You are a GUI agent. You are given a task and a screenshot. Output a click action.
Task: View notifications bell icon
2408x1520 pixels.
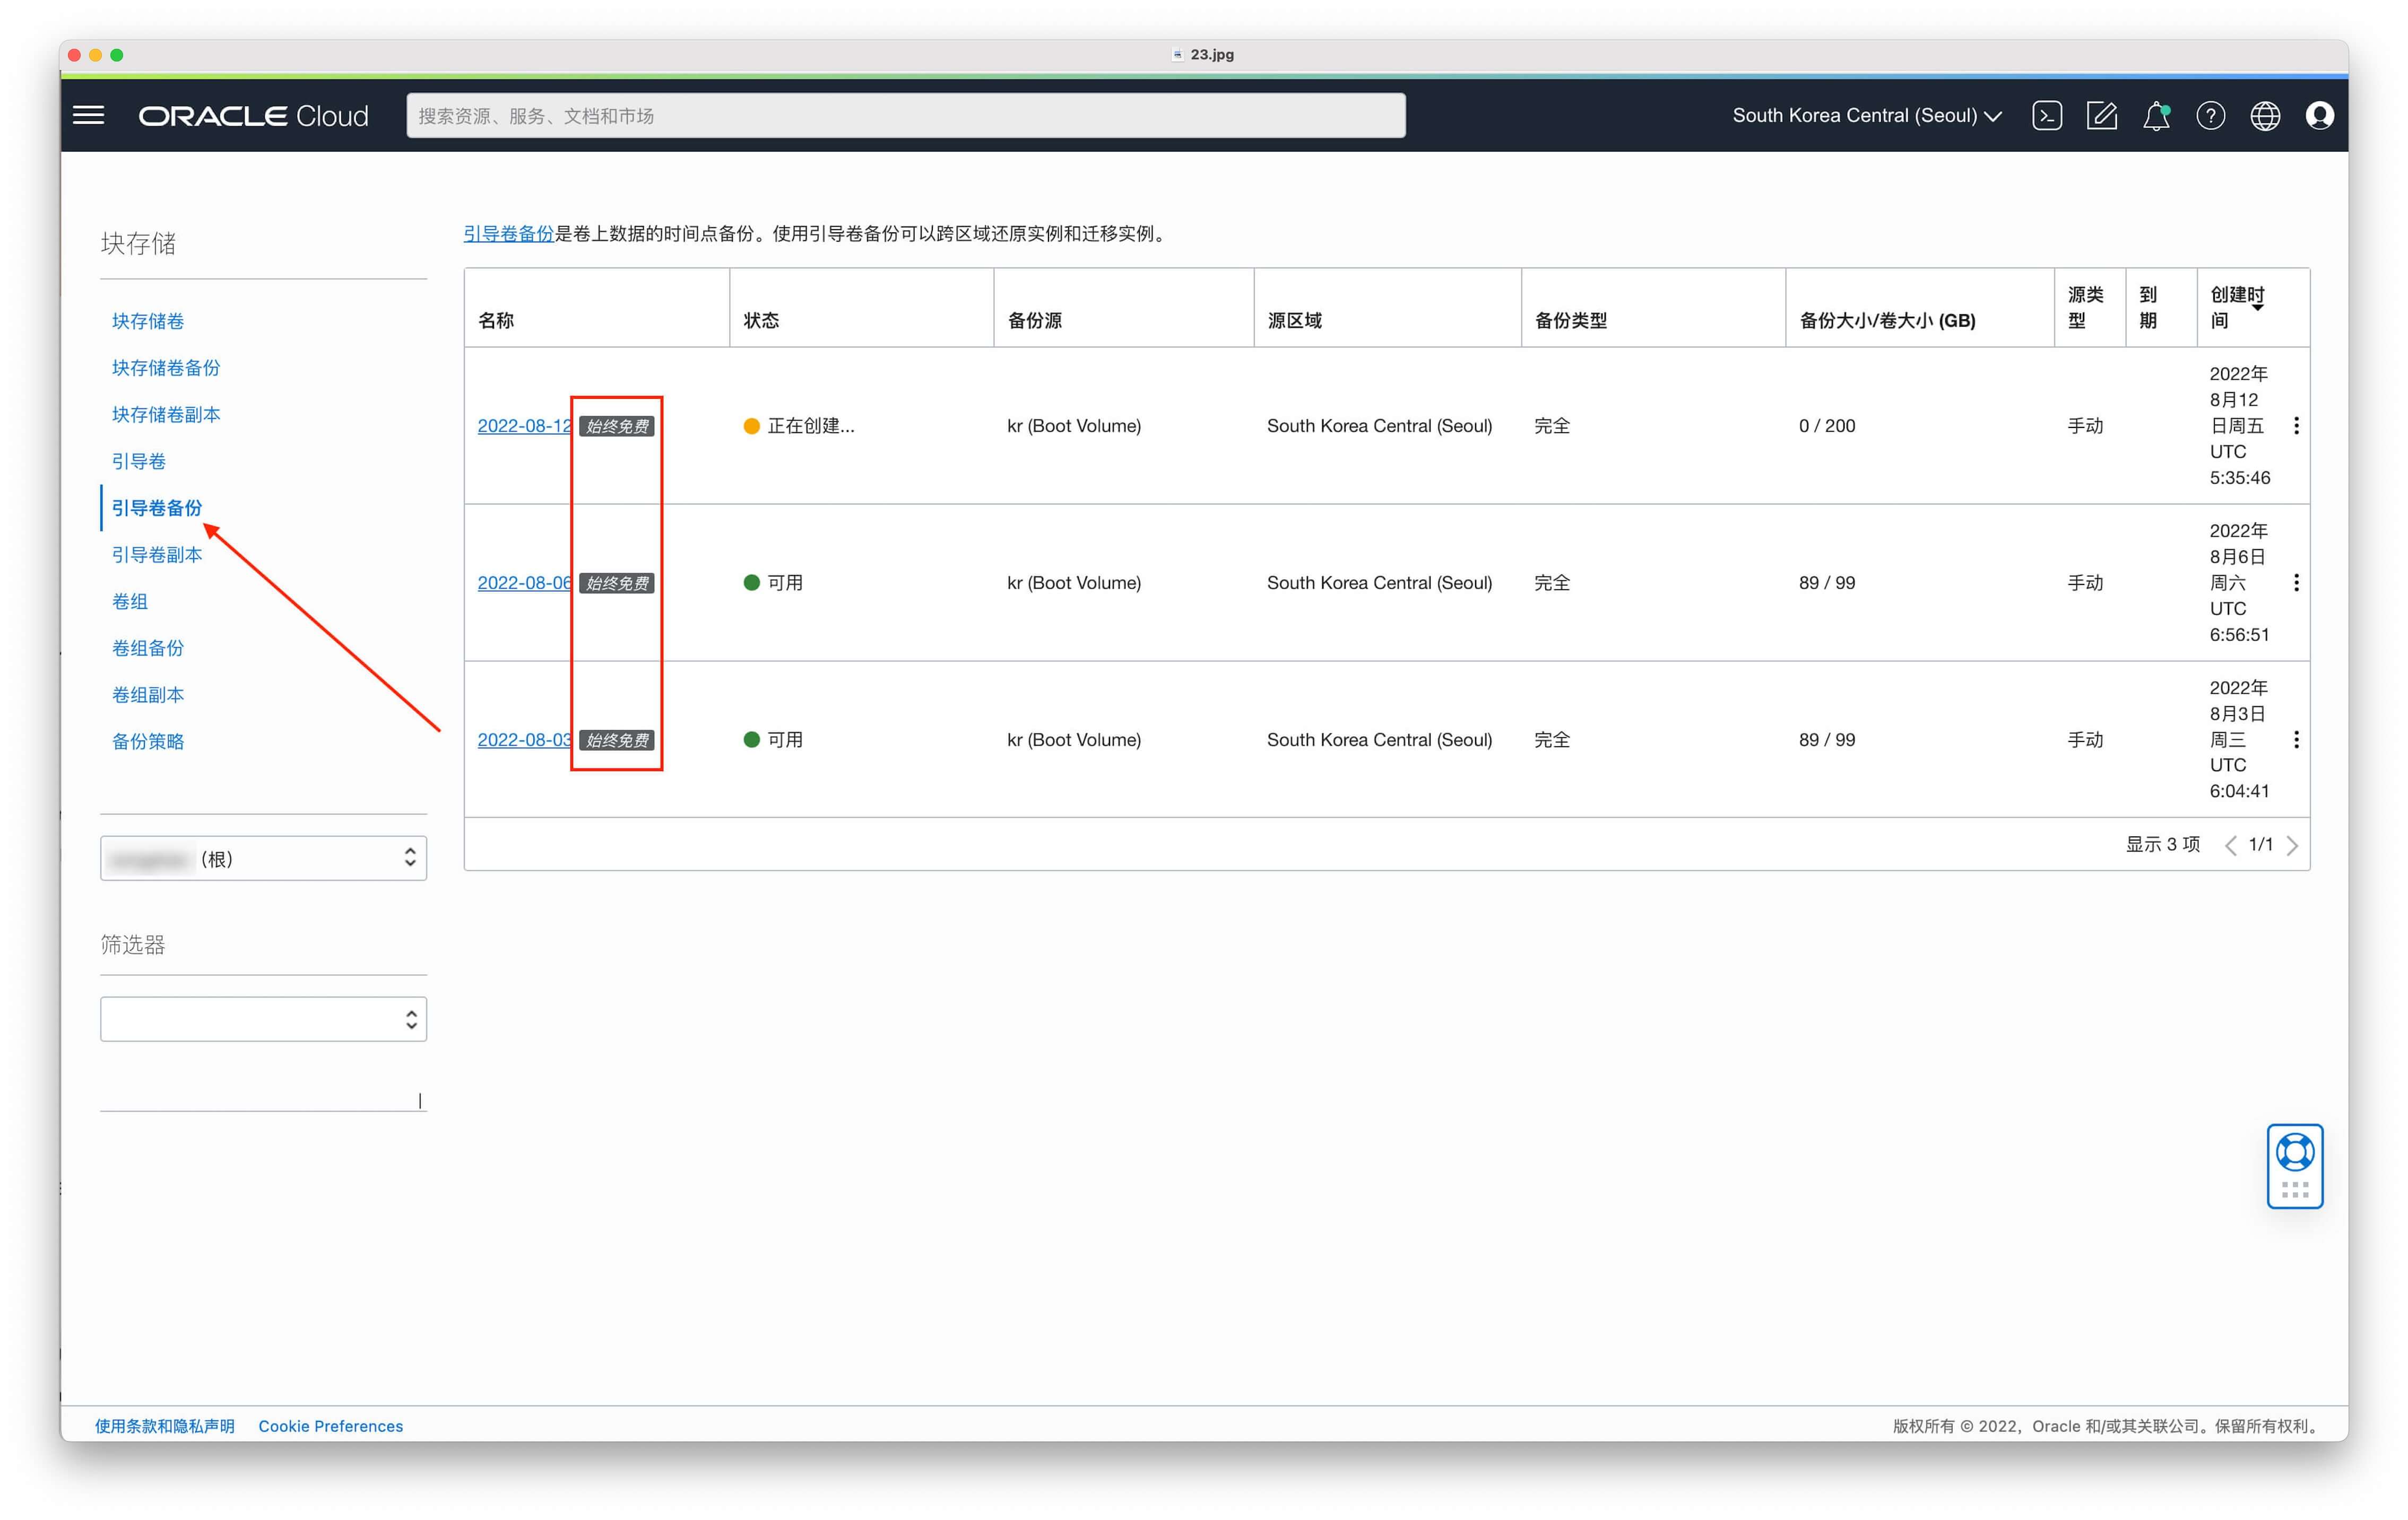click(x=2156, y=116)
